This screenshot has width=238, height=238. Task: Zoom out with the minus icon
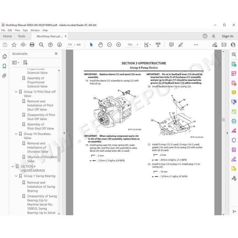point(109,45)
